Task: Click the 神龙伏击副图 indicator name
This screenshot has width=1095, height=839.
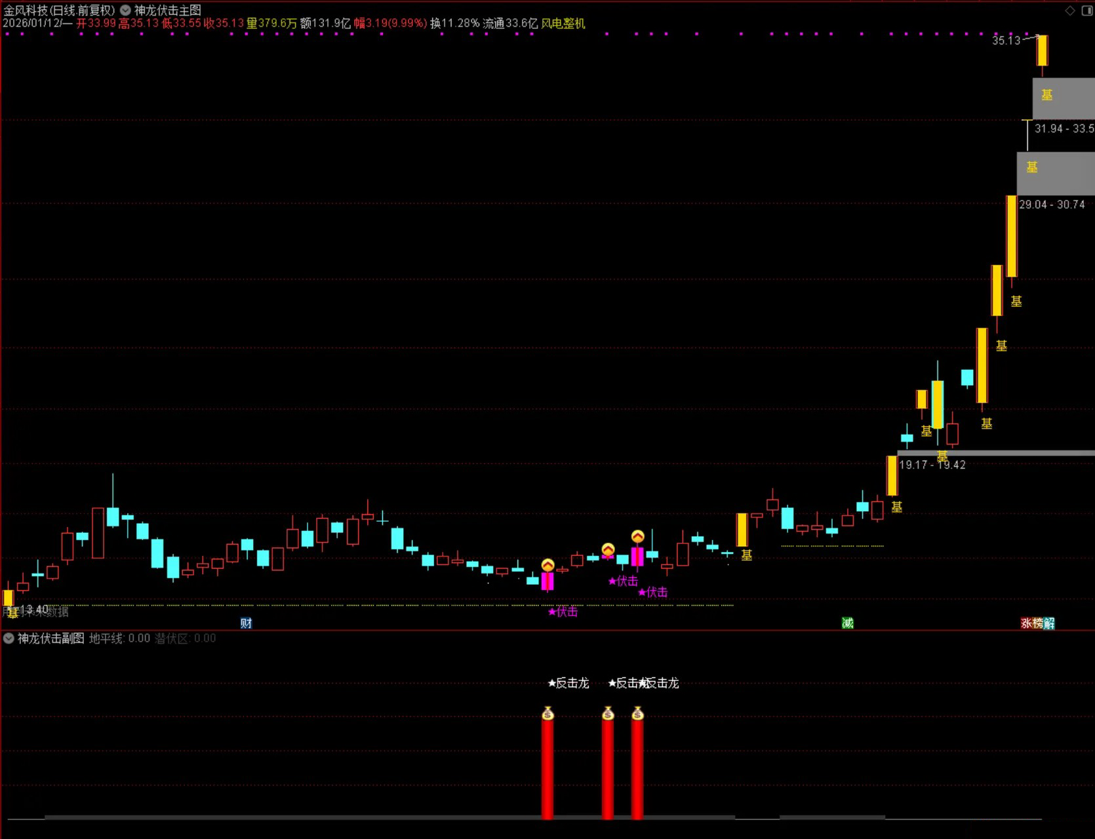Action: 51,638
